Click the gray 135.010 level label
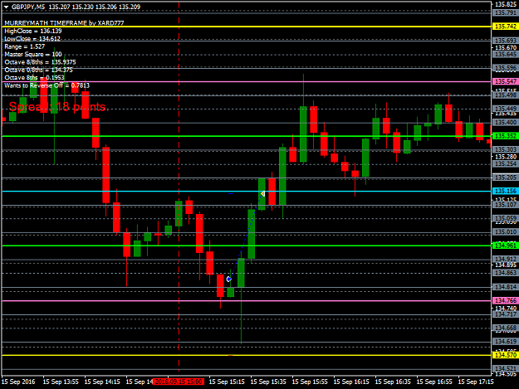 coord(506,232)
